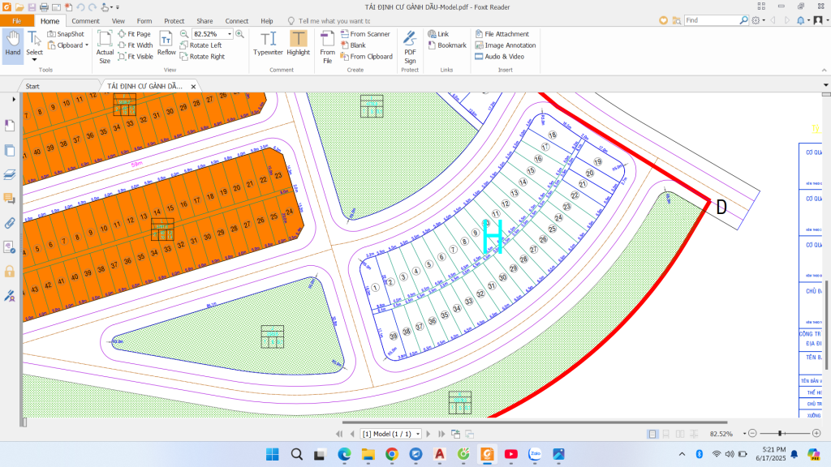831x467 pixels.
Task: Insert an Image Annotation
Action: [x=506, y=45]
